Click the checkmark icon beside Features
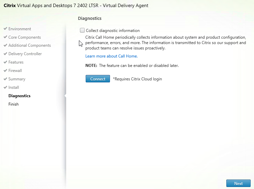Screen dimensions: 254x189 (5, 62)
